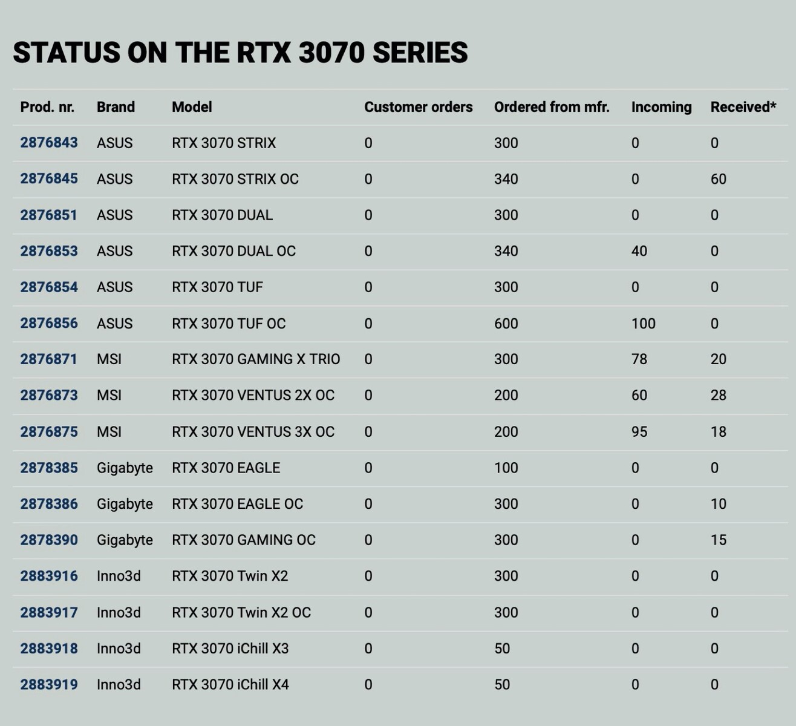
Task: Follow the 2876851 product link
Action: click(49, 215)
